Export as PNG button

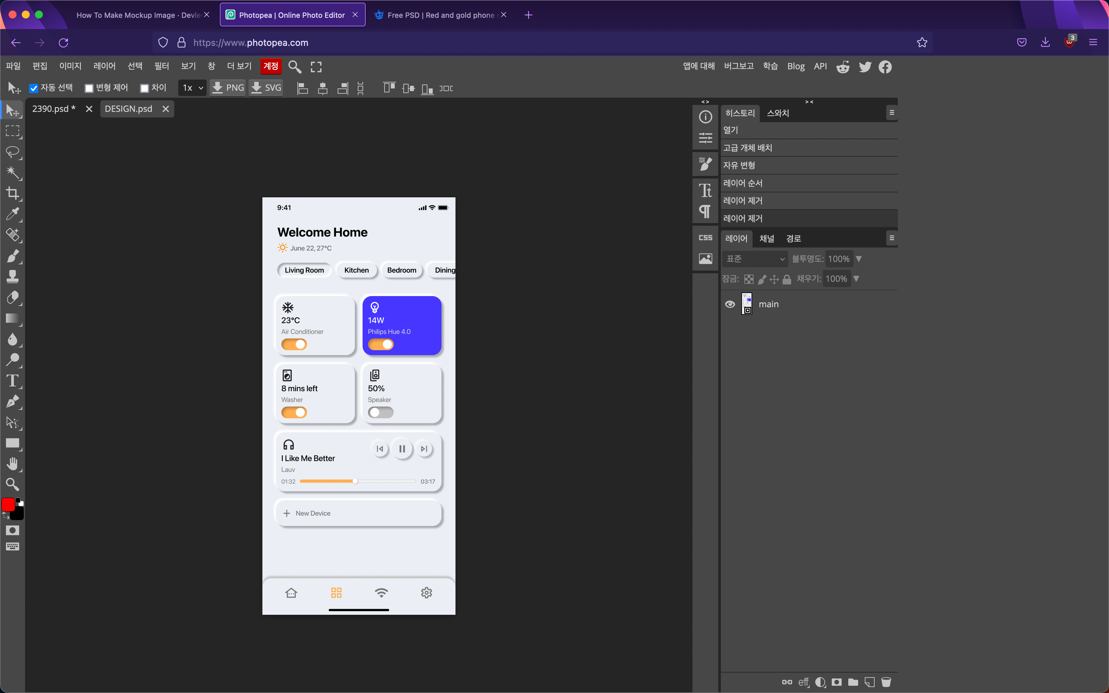pos(228,88)
